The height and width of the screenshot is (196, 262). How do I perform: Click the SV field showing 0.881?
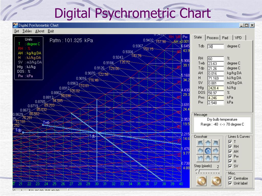[x=216, y=83]
